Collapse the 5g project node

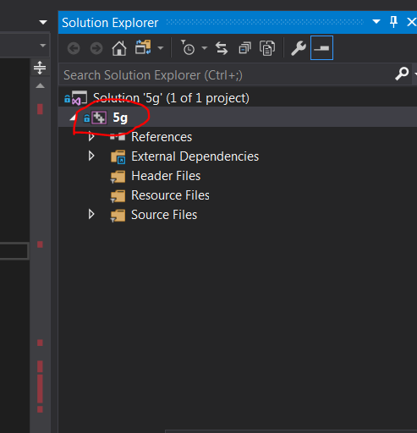73,118
